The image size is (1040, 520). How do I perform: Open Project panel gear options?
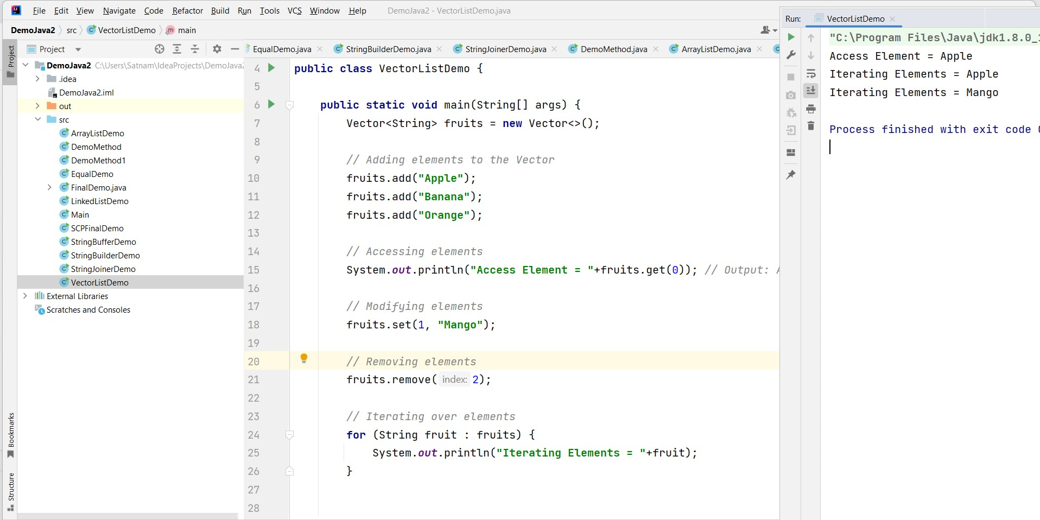(x=217, y=49)
